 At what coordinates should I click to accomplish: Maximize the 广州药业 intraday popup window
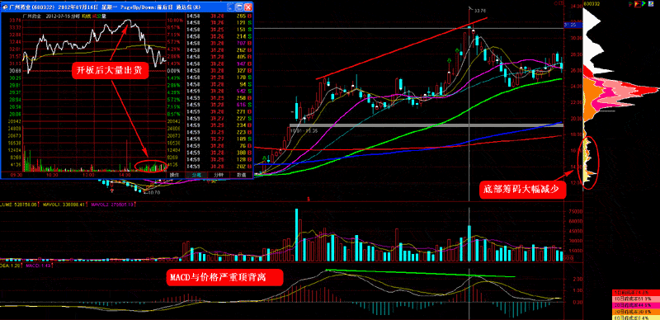coord(239,7)
